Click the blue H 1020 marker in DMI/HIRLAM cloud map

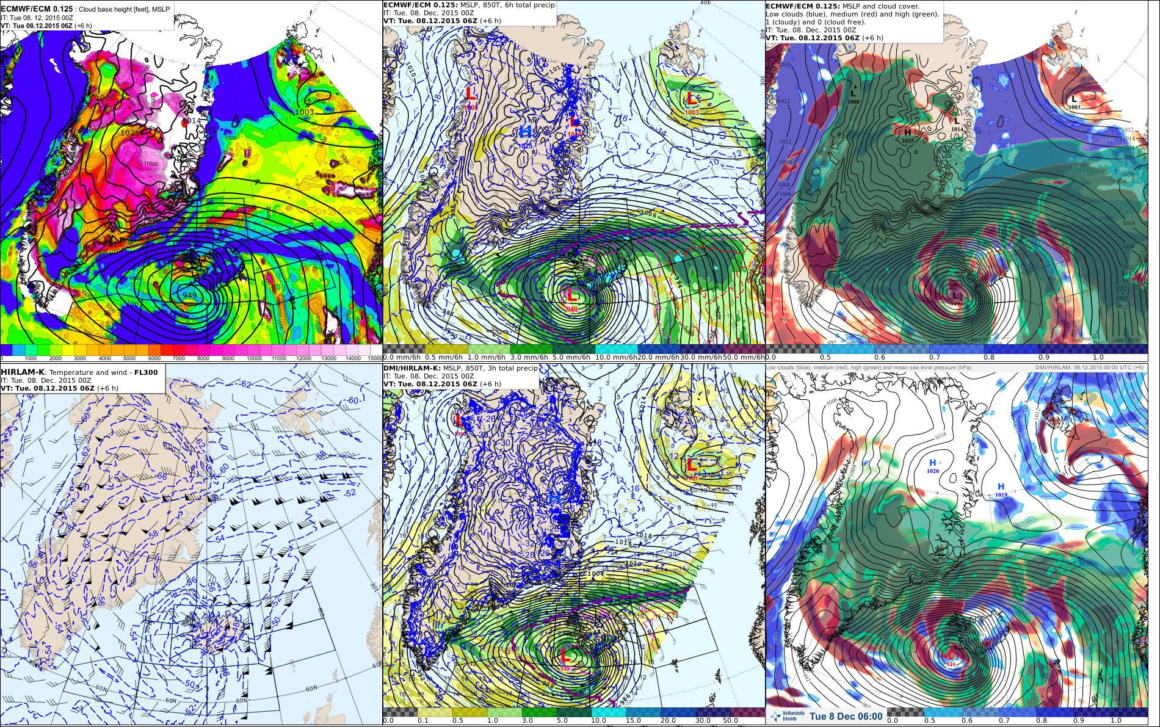tap(932, 466)
